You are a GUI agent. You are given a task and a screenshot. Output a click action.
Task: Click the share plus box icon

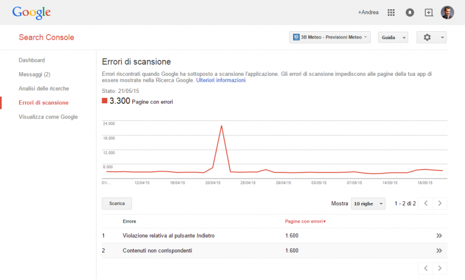pos(428,12)
